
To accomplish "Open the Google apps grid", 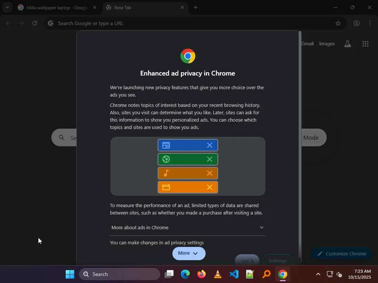I will pyautogui.click(x=365, y=43).
